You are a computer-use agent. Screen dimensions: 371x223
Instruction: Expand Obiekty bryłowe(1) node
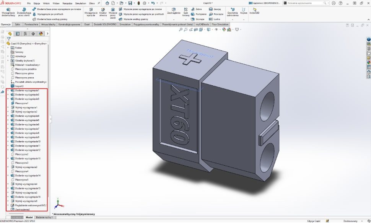tap(8, 60)
